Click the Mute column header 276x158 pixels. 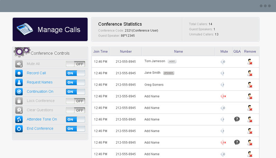pos(224,51)
